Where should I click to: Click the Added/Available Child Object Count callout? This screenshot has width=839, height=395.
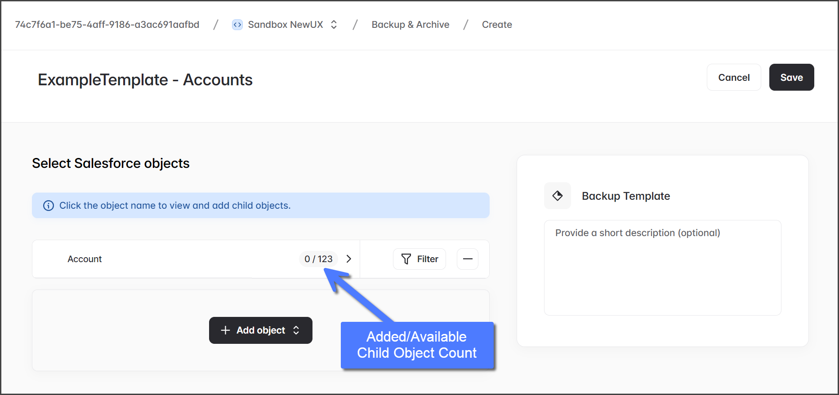point(417,345)
